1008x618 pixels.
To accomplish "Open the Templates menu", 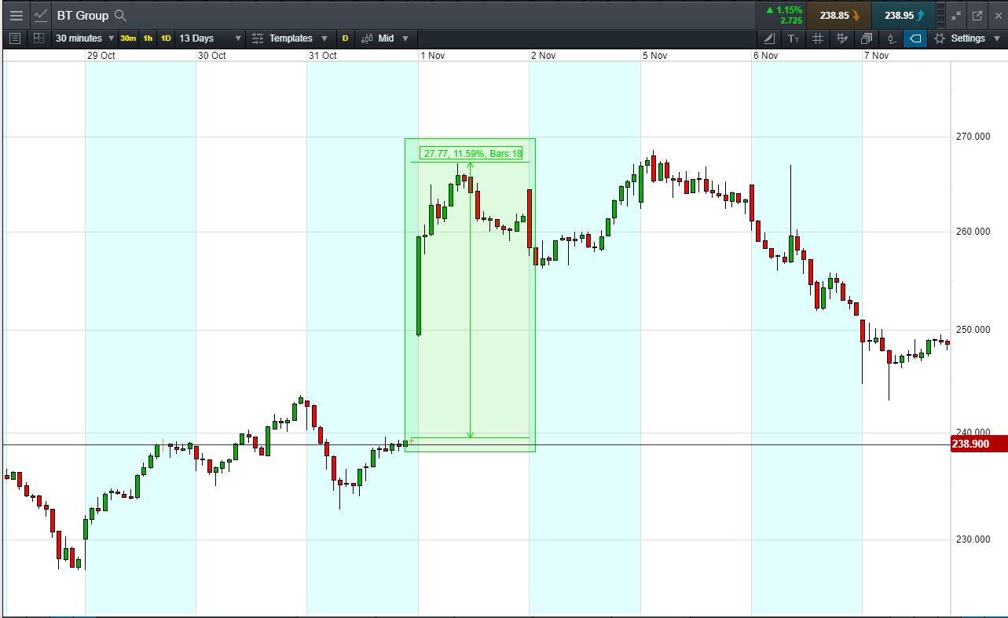I will [290, 38].
